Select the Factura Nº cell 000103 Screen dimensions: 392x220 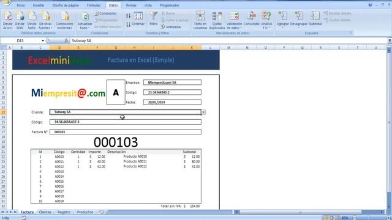(x=125, y=132)
